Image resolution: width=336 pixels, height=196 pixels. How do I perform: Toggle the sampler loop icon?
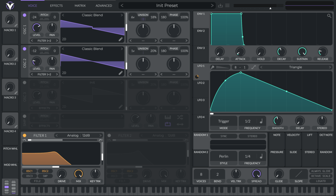pos(168,124)
